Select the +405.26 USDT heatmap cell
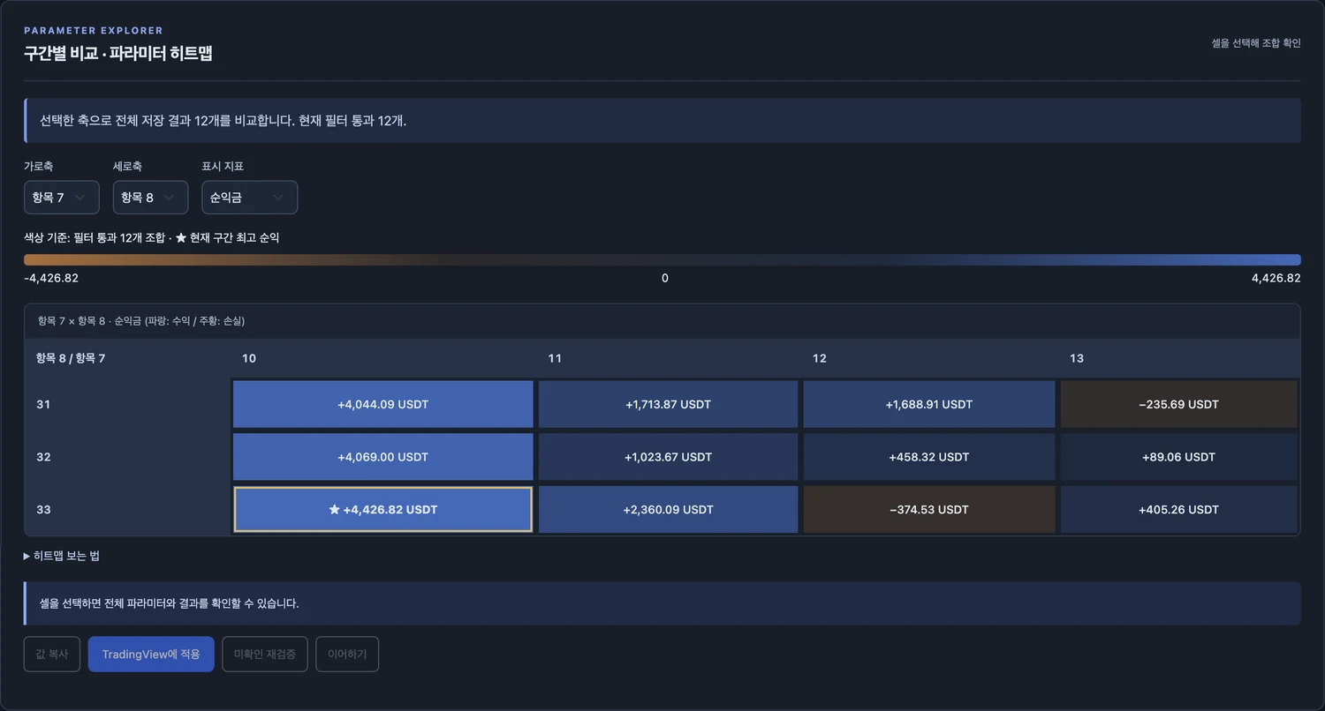Screen dimensions: 1325x711 1178,509
